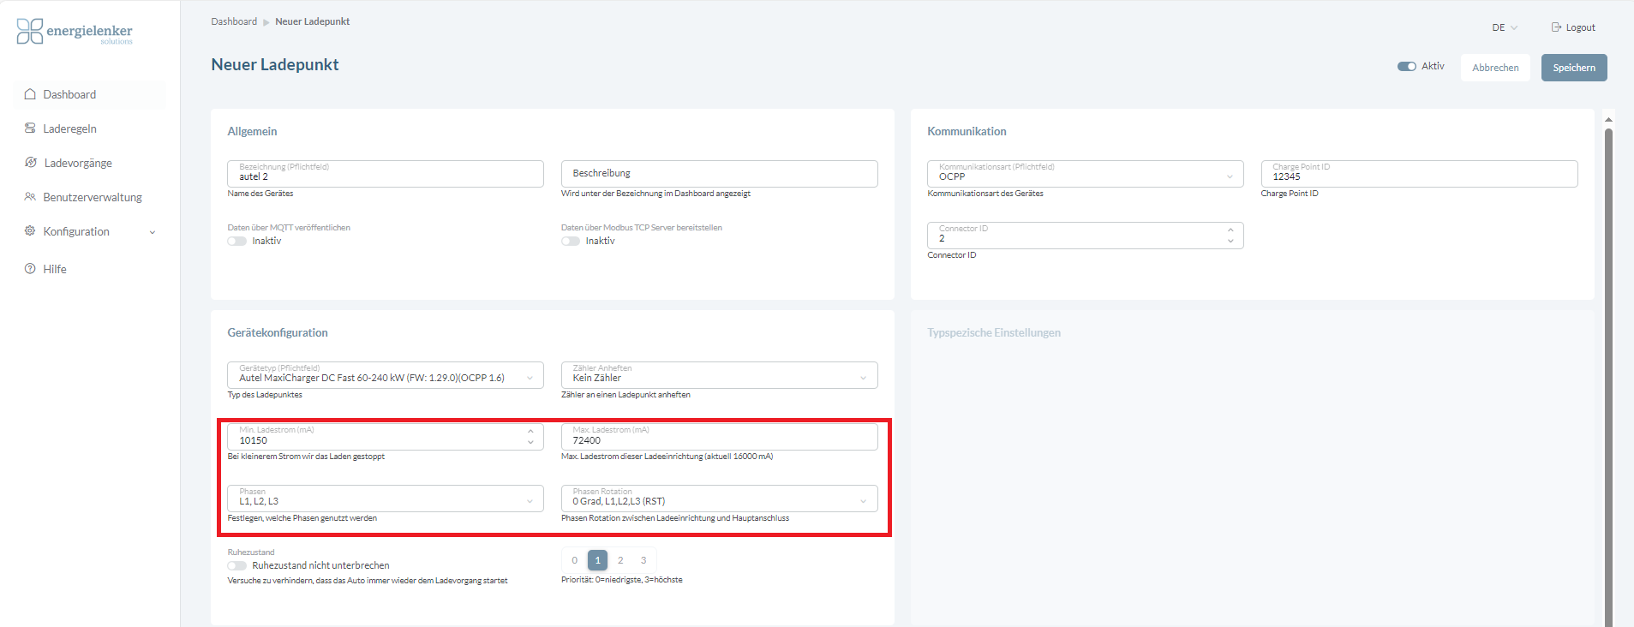Expand the Phasen Rotation dropdown

click(x=719, y=499)
